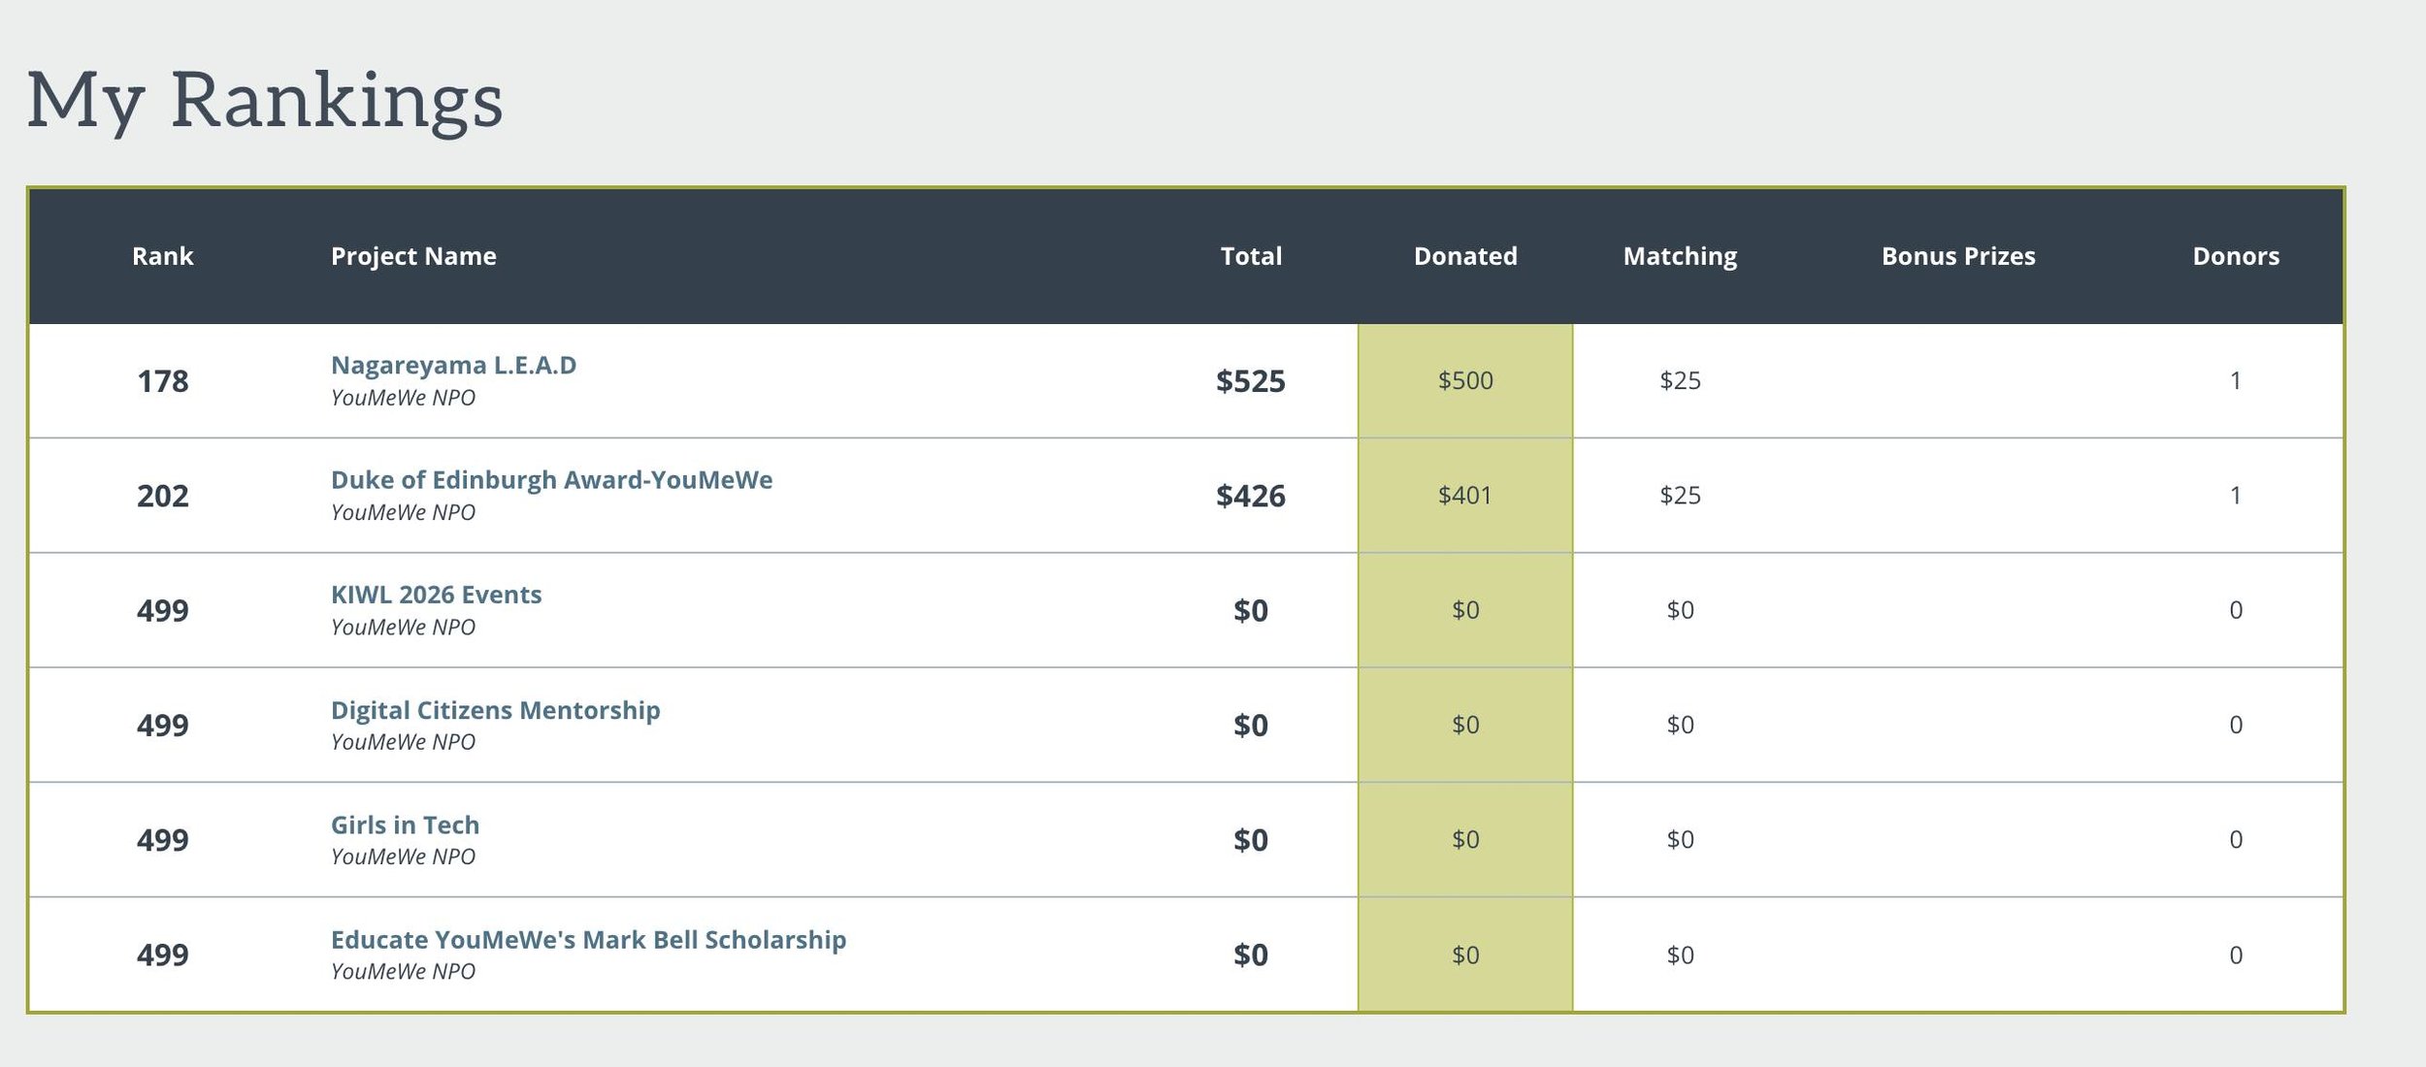The image size is (2426, 1067).
Task: Select the Donated column header
Action: coord(1465,256)
